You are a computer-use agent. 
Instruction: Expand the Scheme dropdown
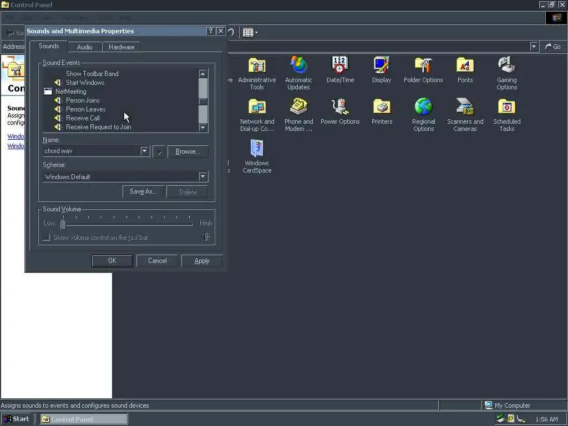coord(203,177)
